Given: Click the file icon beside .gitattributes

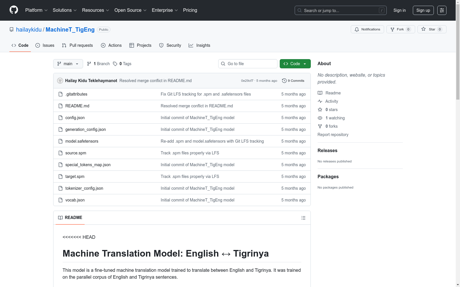Looking at the screenshot, I should tap(60, 94).
